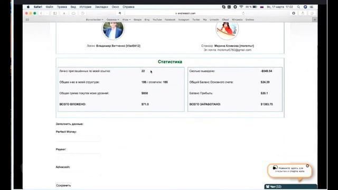
Task: Expand the Сервисы bookmarks folder
Action: click(112, 20)
